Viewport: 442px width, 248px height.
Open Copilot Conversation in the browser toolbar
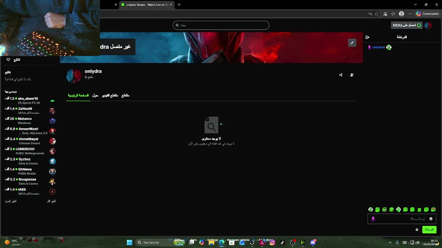click(427, 14)
